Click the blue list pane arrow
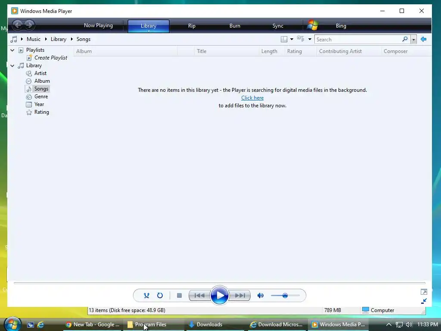 [x=424, y=39]
